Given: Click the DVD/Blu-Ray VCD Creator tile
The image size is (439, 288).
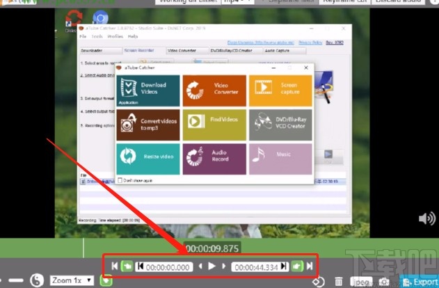Looking at the screenshot, I should click(280, 125).
